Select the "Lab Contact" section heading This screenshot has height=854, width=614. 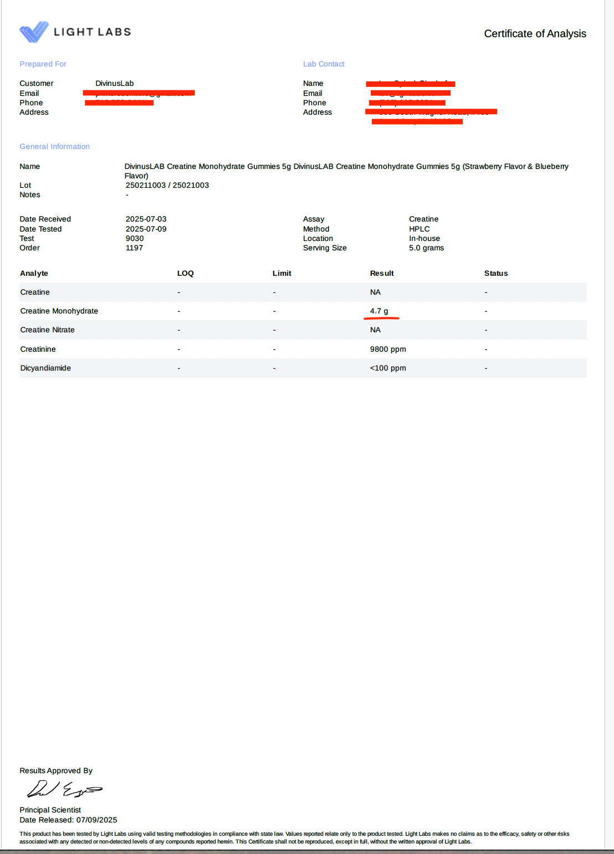coord(323,64)
